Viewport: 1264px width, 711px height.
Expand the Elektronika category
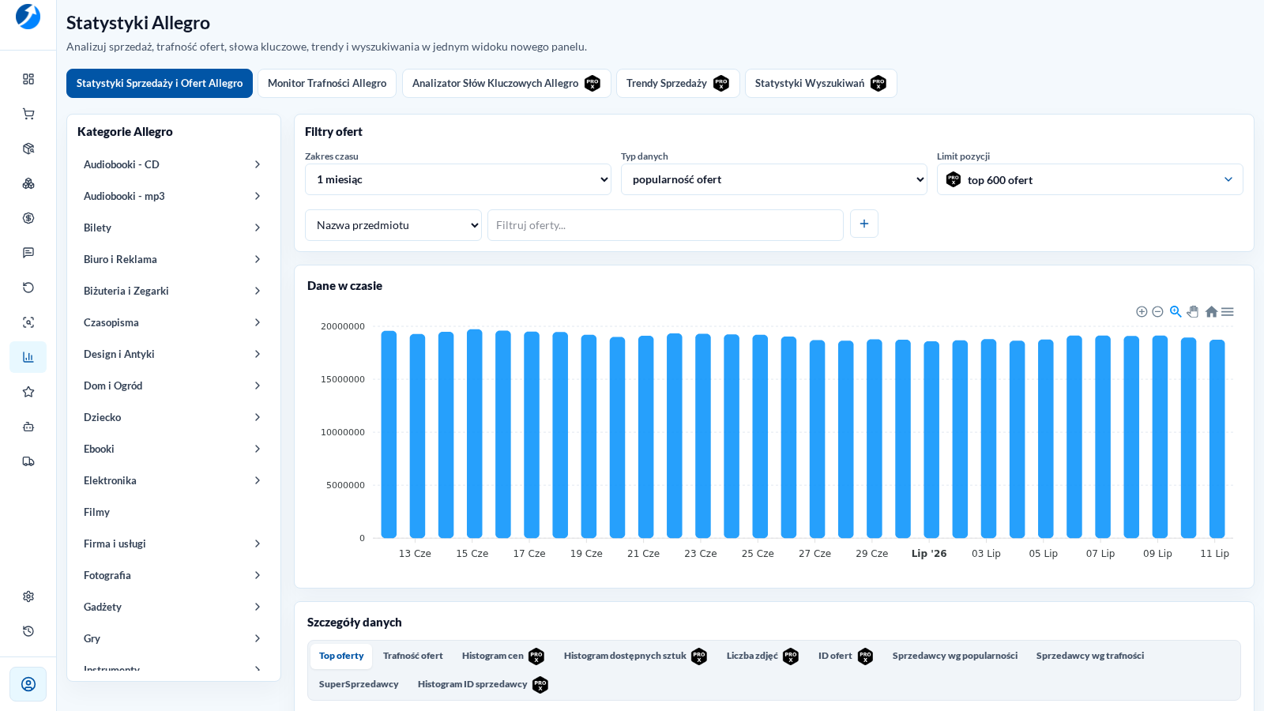click(x=172, y=480)
